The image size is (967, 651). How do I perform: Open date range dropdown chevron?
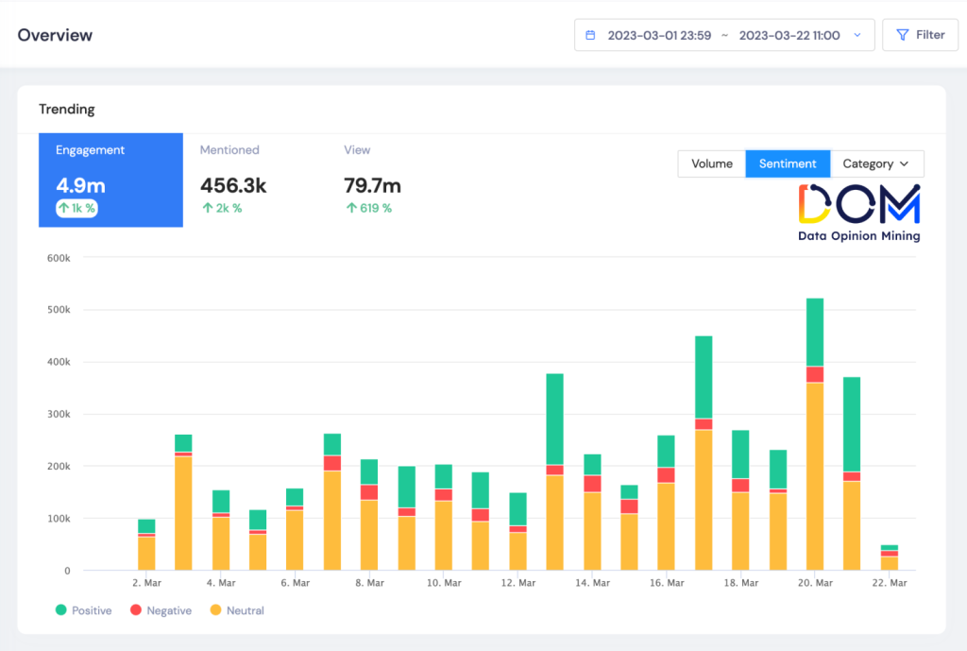(857, 35)
